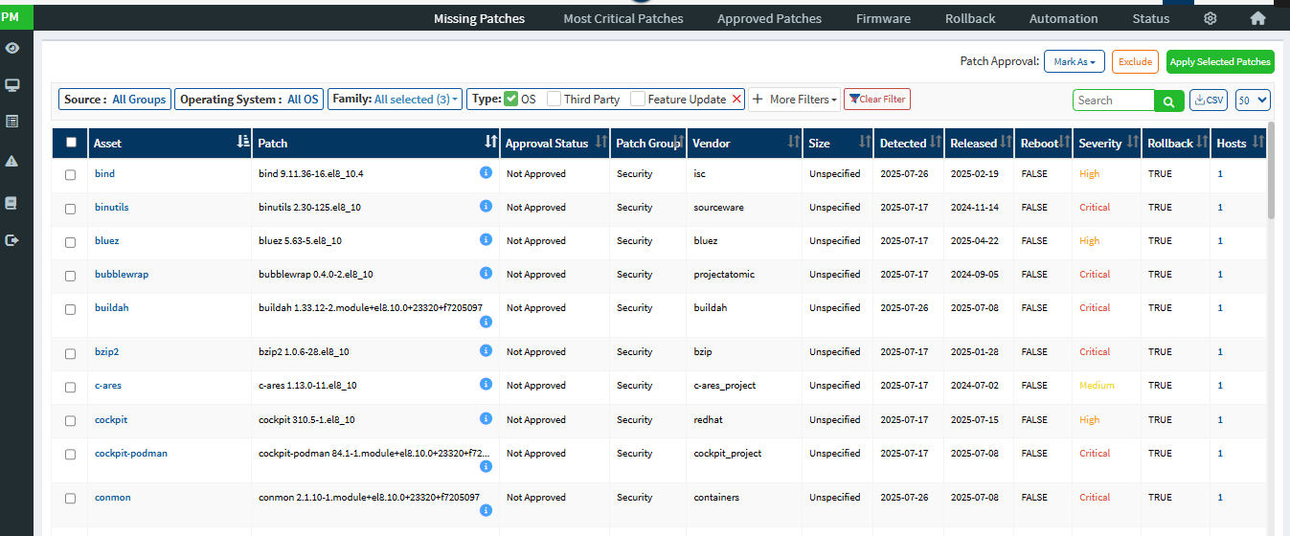Show info for buildah 1.33.12 patch
This screenshot has height=536, width=1290.
(486, 323)
